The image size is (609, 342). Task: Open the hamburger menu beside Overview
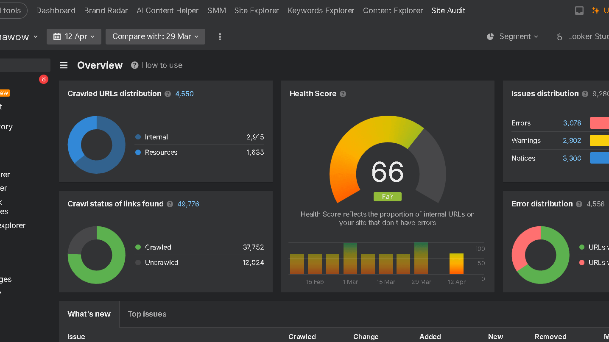[x=64, y=65]
